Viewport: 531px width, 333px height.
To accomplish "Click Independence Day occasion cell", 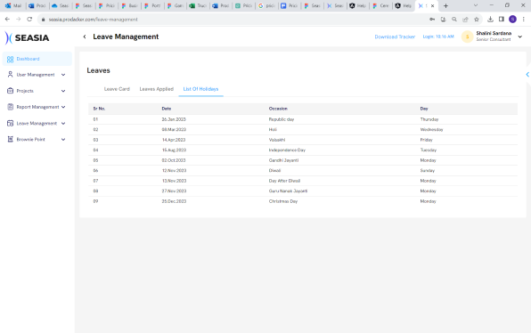I will (x=287, y=150).
